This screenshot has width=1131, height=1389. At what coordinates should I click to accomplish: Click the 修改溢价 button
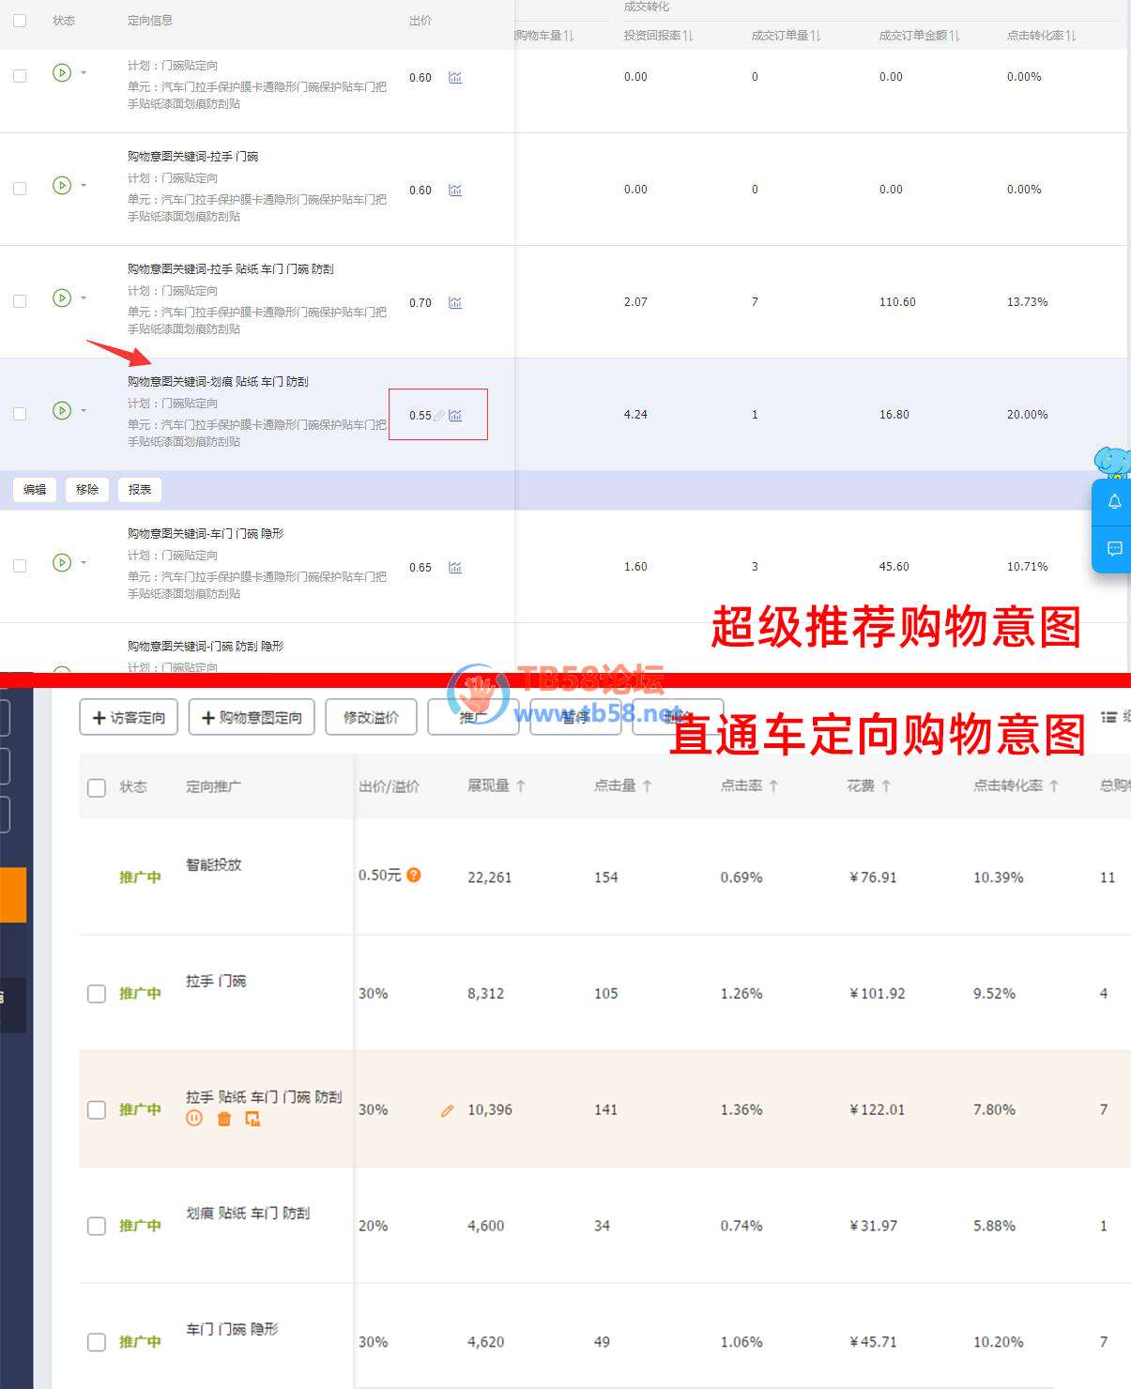[x=371, y=717]
